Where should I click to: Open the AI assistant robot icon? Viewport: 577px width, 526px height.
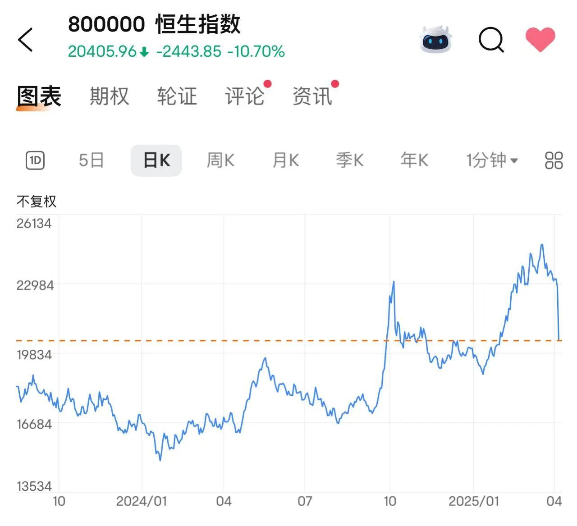pos(434,40)
